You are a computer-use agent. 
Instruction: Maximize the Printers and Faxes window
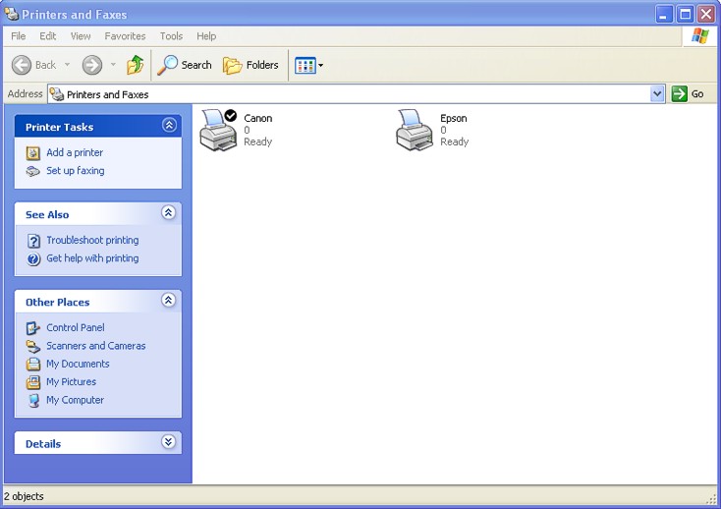coord(685,15)
